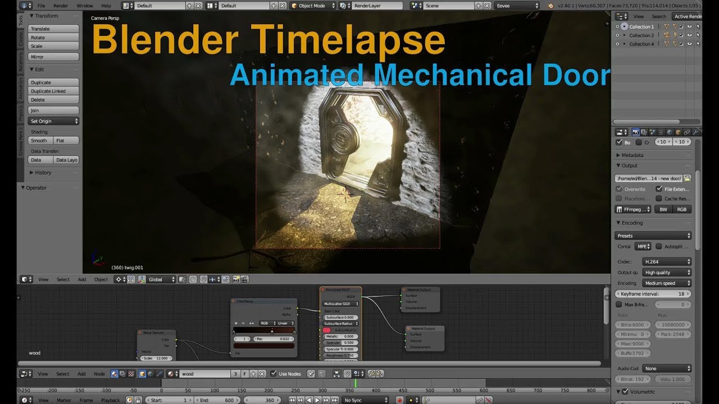Click the play animation reverse icon
The width and height of the screenshot is (719, 404).
(x=309, y=400)
